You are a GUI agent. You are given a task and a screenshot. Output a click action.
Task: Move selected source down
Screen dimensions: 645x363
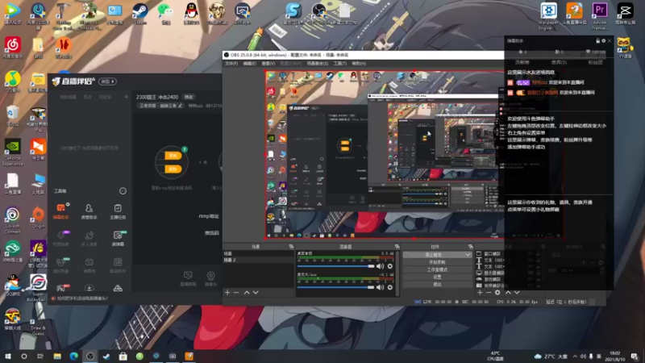[517, 292]
